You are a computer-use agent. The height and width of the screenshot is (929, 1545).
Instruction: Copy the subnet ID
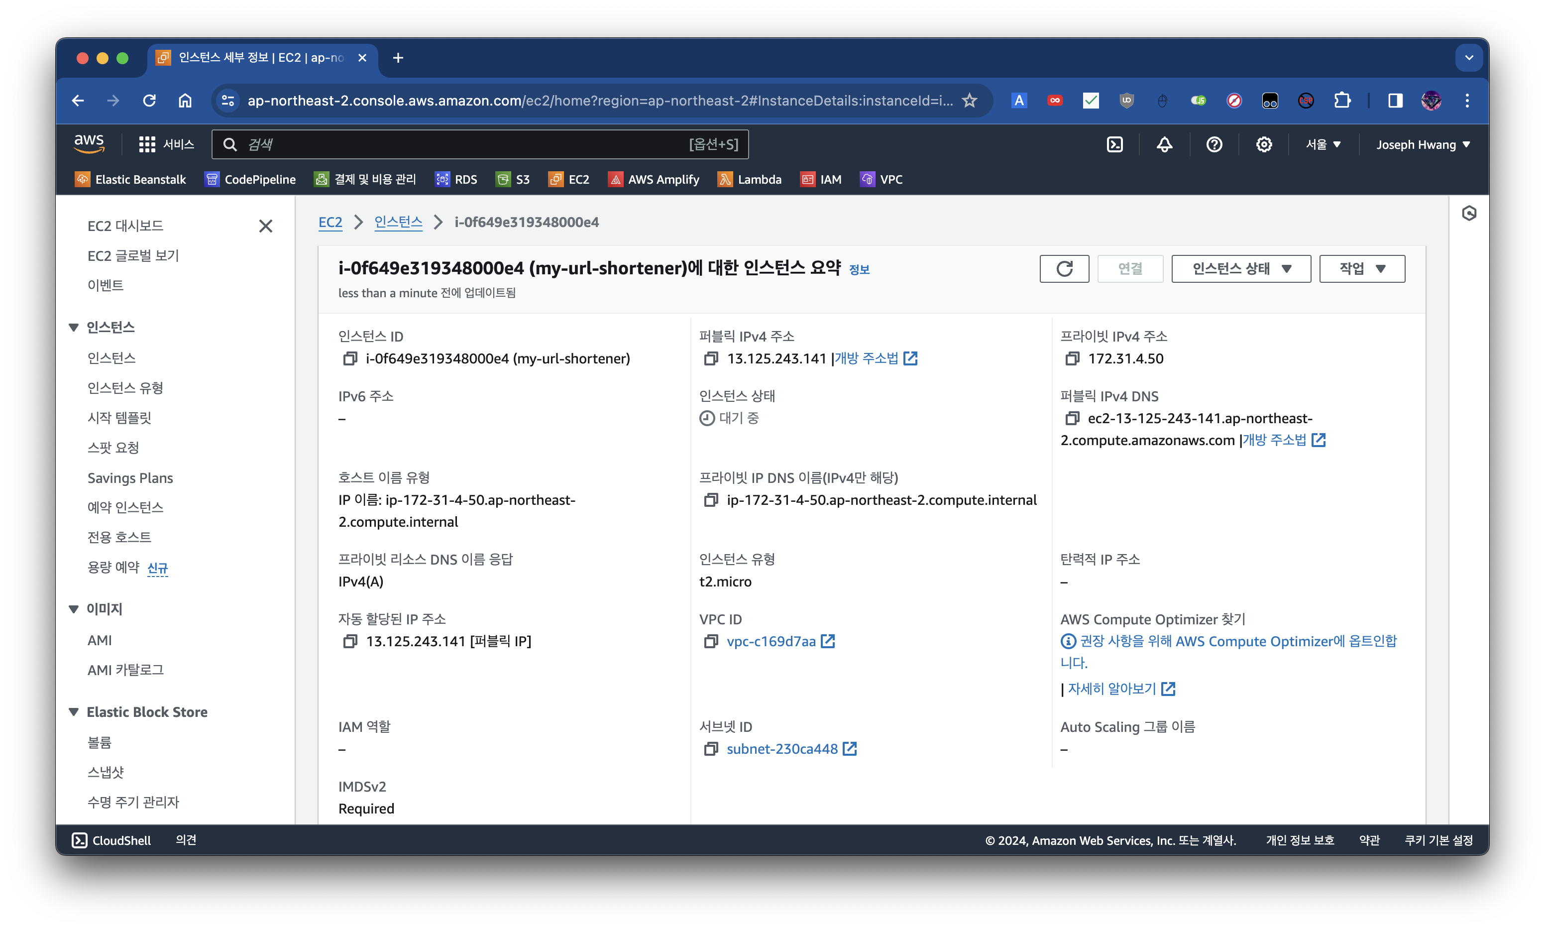pos(710,749)
